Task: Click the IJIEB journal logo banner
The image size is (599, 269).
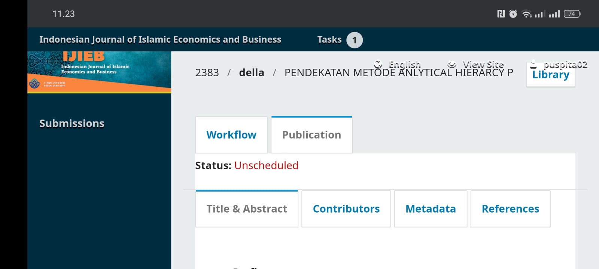Action: pos(99,72)
